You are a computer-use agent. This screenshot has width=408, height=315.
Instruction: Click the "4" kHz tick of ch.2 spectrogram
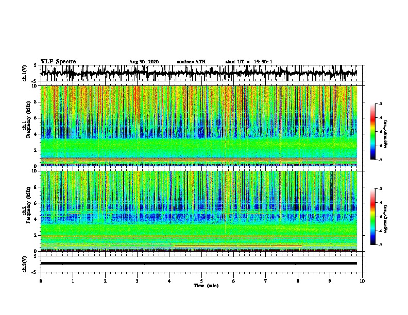point(36,219)
